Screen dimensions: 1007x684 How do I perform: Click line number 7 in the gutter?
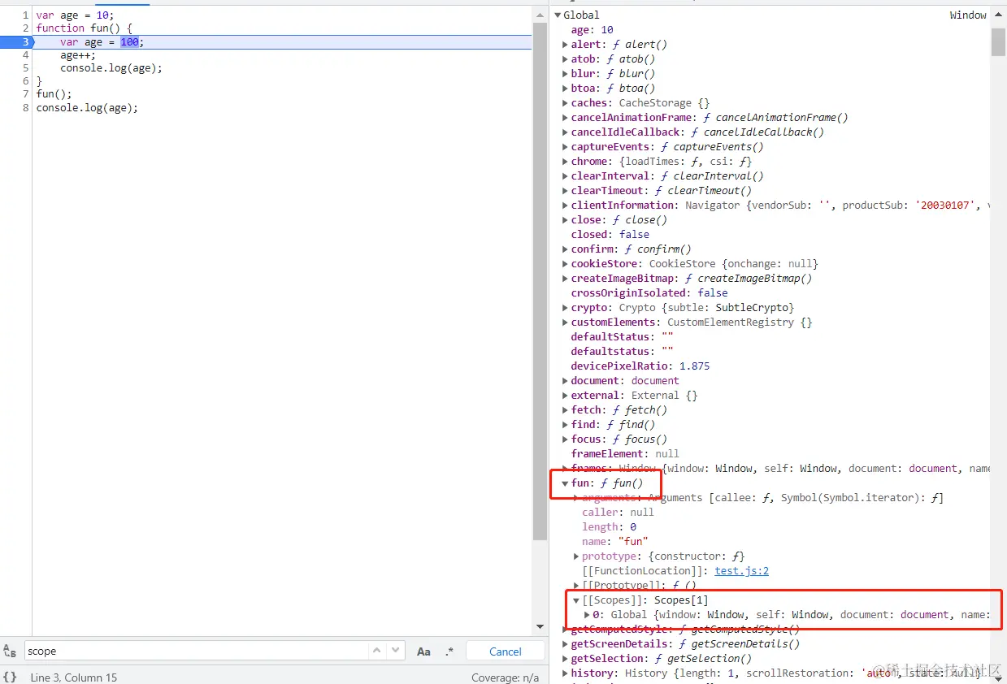coord(26,94)
